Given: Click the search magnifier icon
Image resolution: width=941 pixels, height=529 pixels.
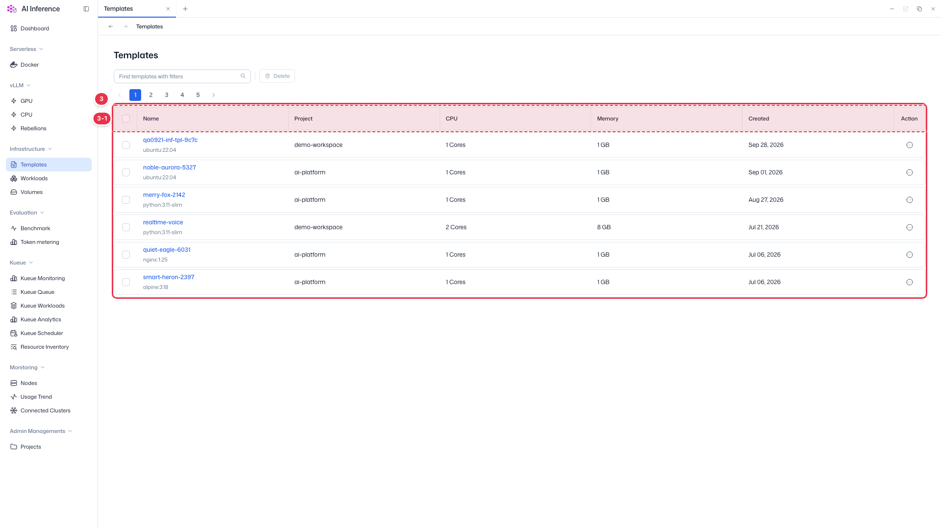Looking at the screenshot, I should click(243, 76).
